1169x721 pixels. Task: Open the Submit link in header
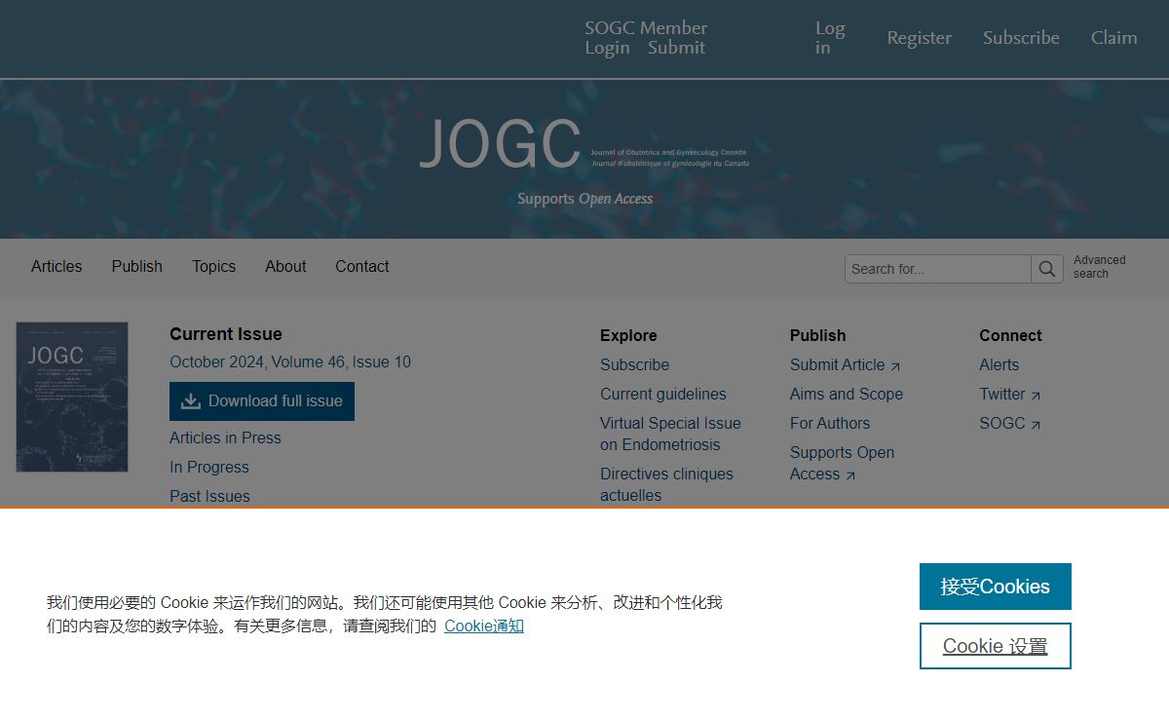point(676,48)
